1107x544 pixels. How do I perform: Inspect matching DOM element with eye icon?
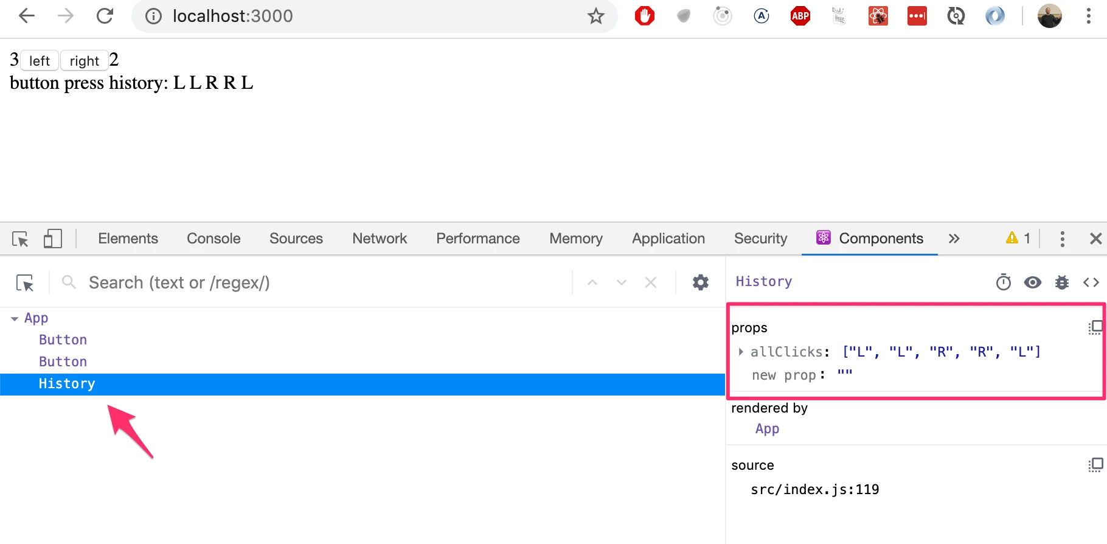(x=1033, y=282)
